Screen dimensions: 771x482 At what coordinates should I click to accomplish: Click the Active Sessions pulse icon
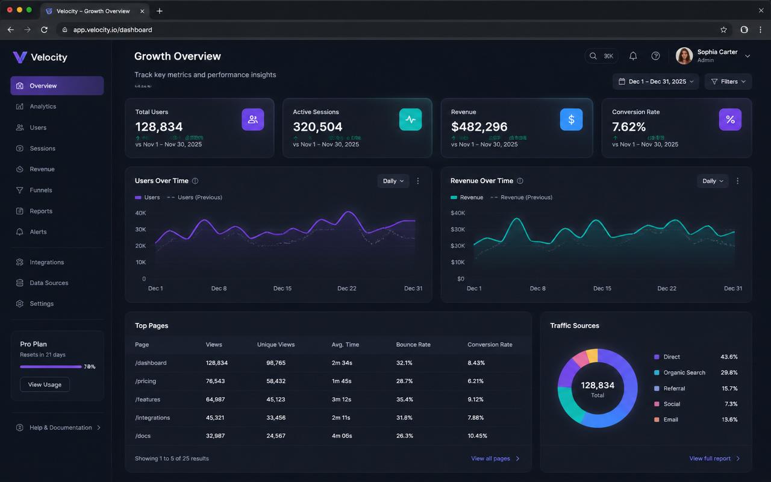pos(411,119)
